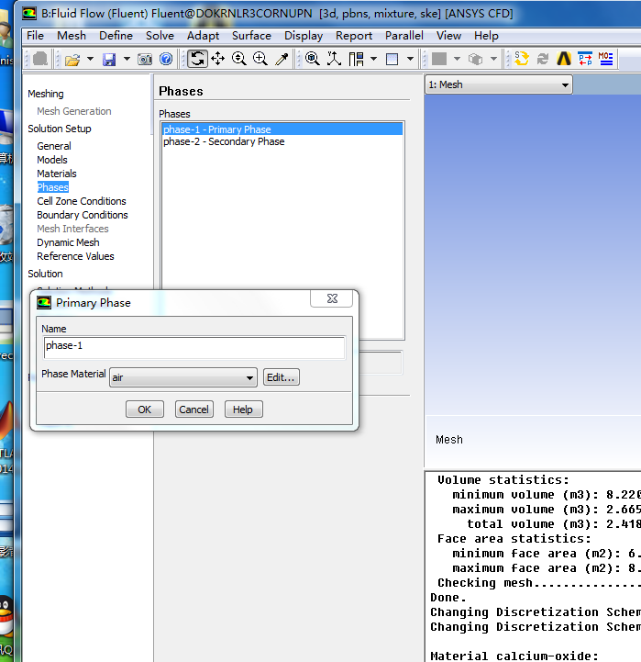Select Boundary Conditions in tree

coord(83,215)
